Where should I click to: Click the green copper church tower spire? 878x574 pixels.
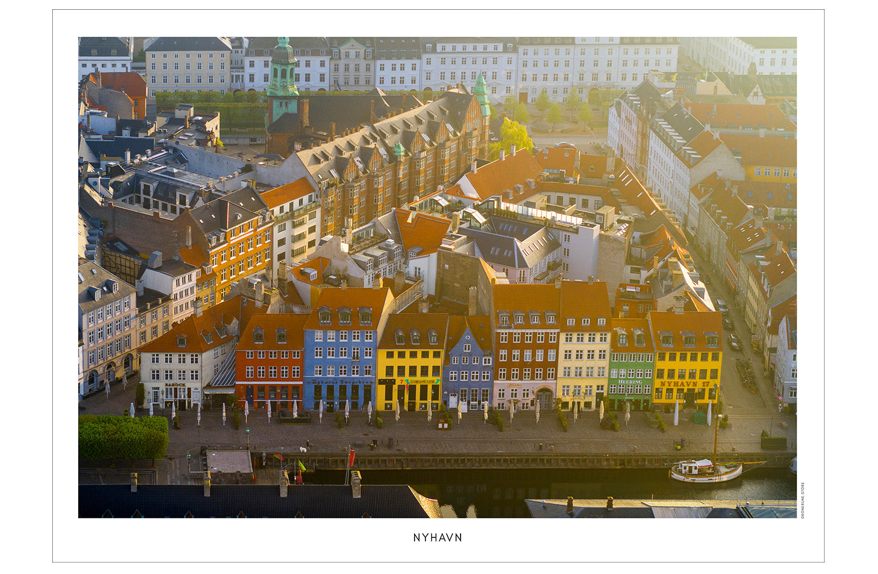(283, 69)
